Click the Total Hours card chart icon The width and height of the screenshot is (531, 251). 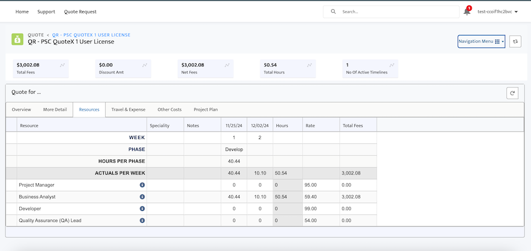[309, 65]
